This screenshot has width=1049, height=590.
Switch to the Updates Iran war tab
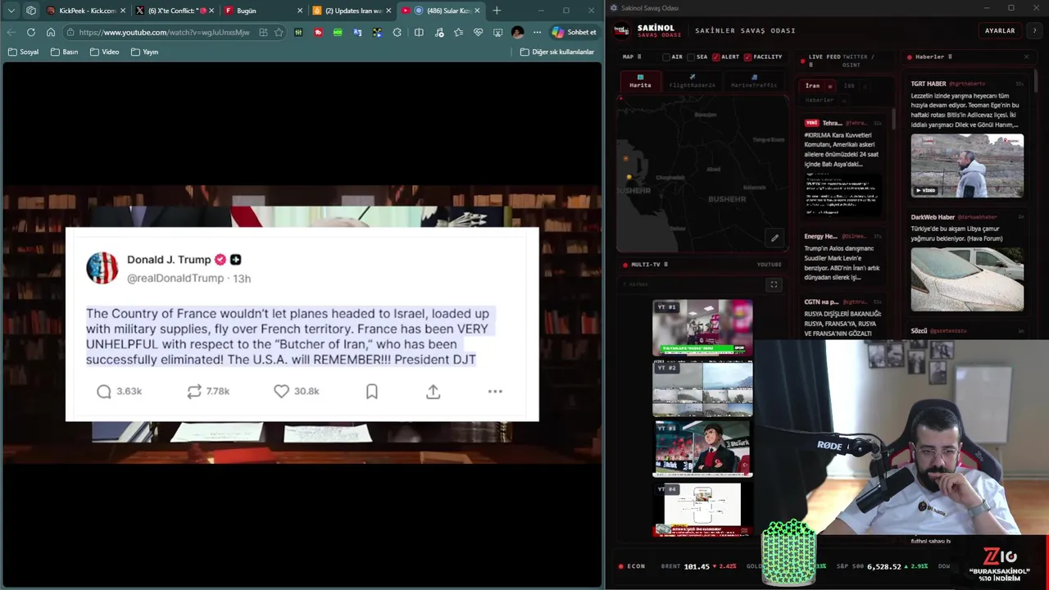(352, 11)
